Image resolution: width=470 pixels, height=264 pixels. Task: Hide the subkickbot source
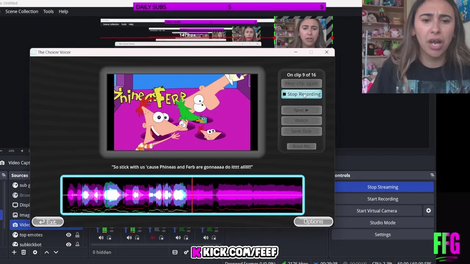tap(69, 245)
